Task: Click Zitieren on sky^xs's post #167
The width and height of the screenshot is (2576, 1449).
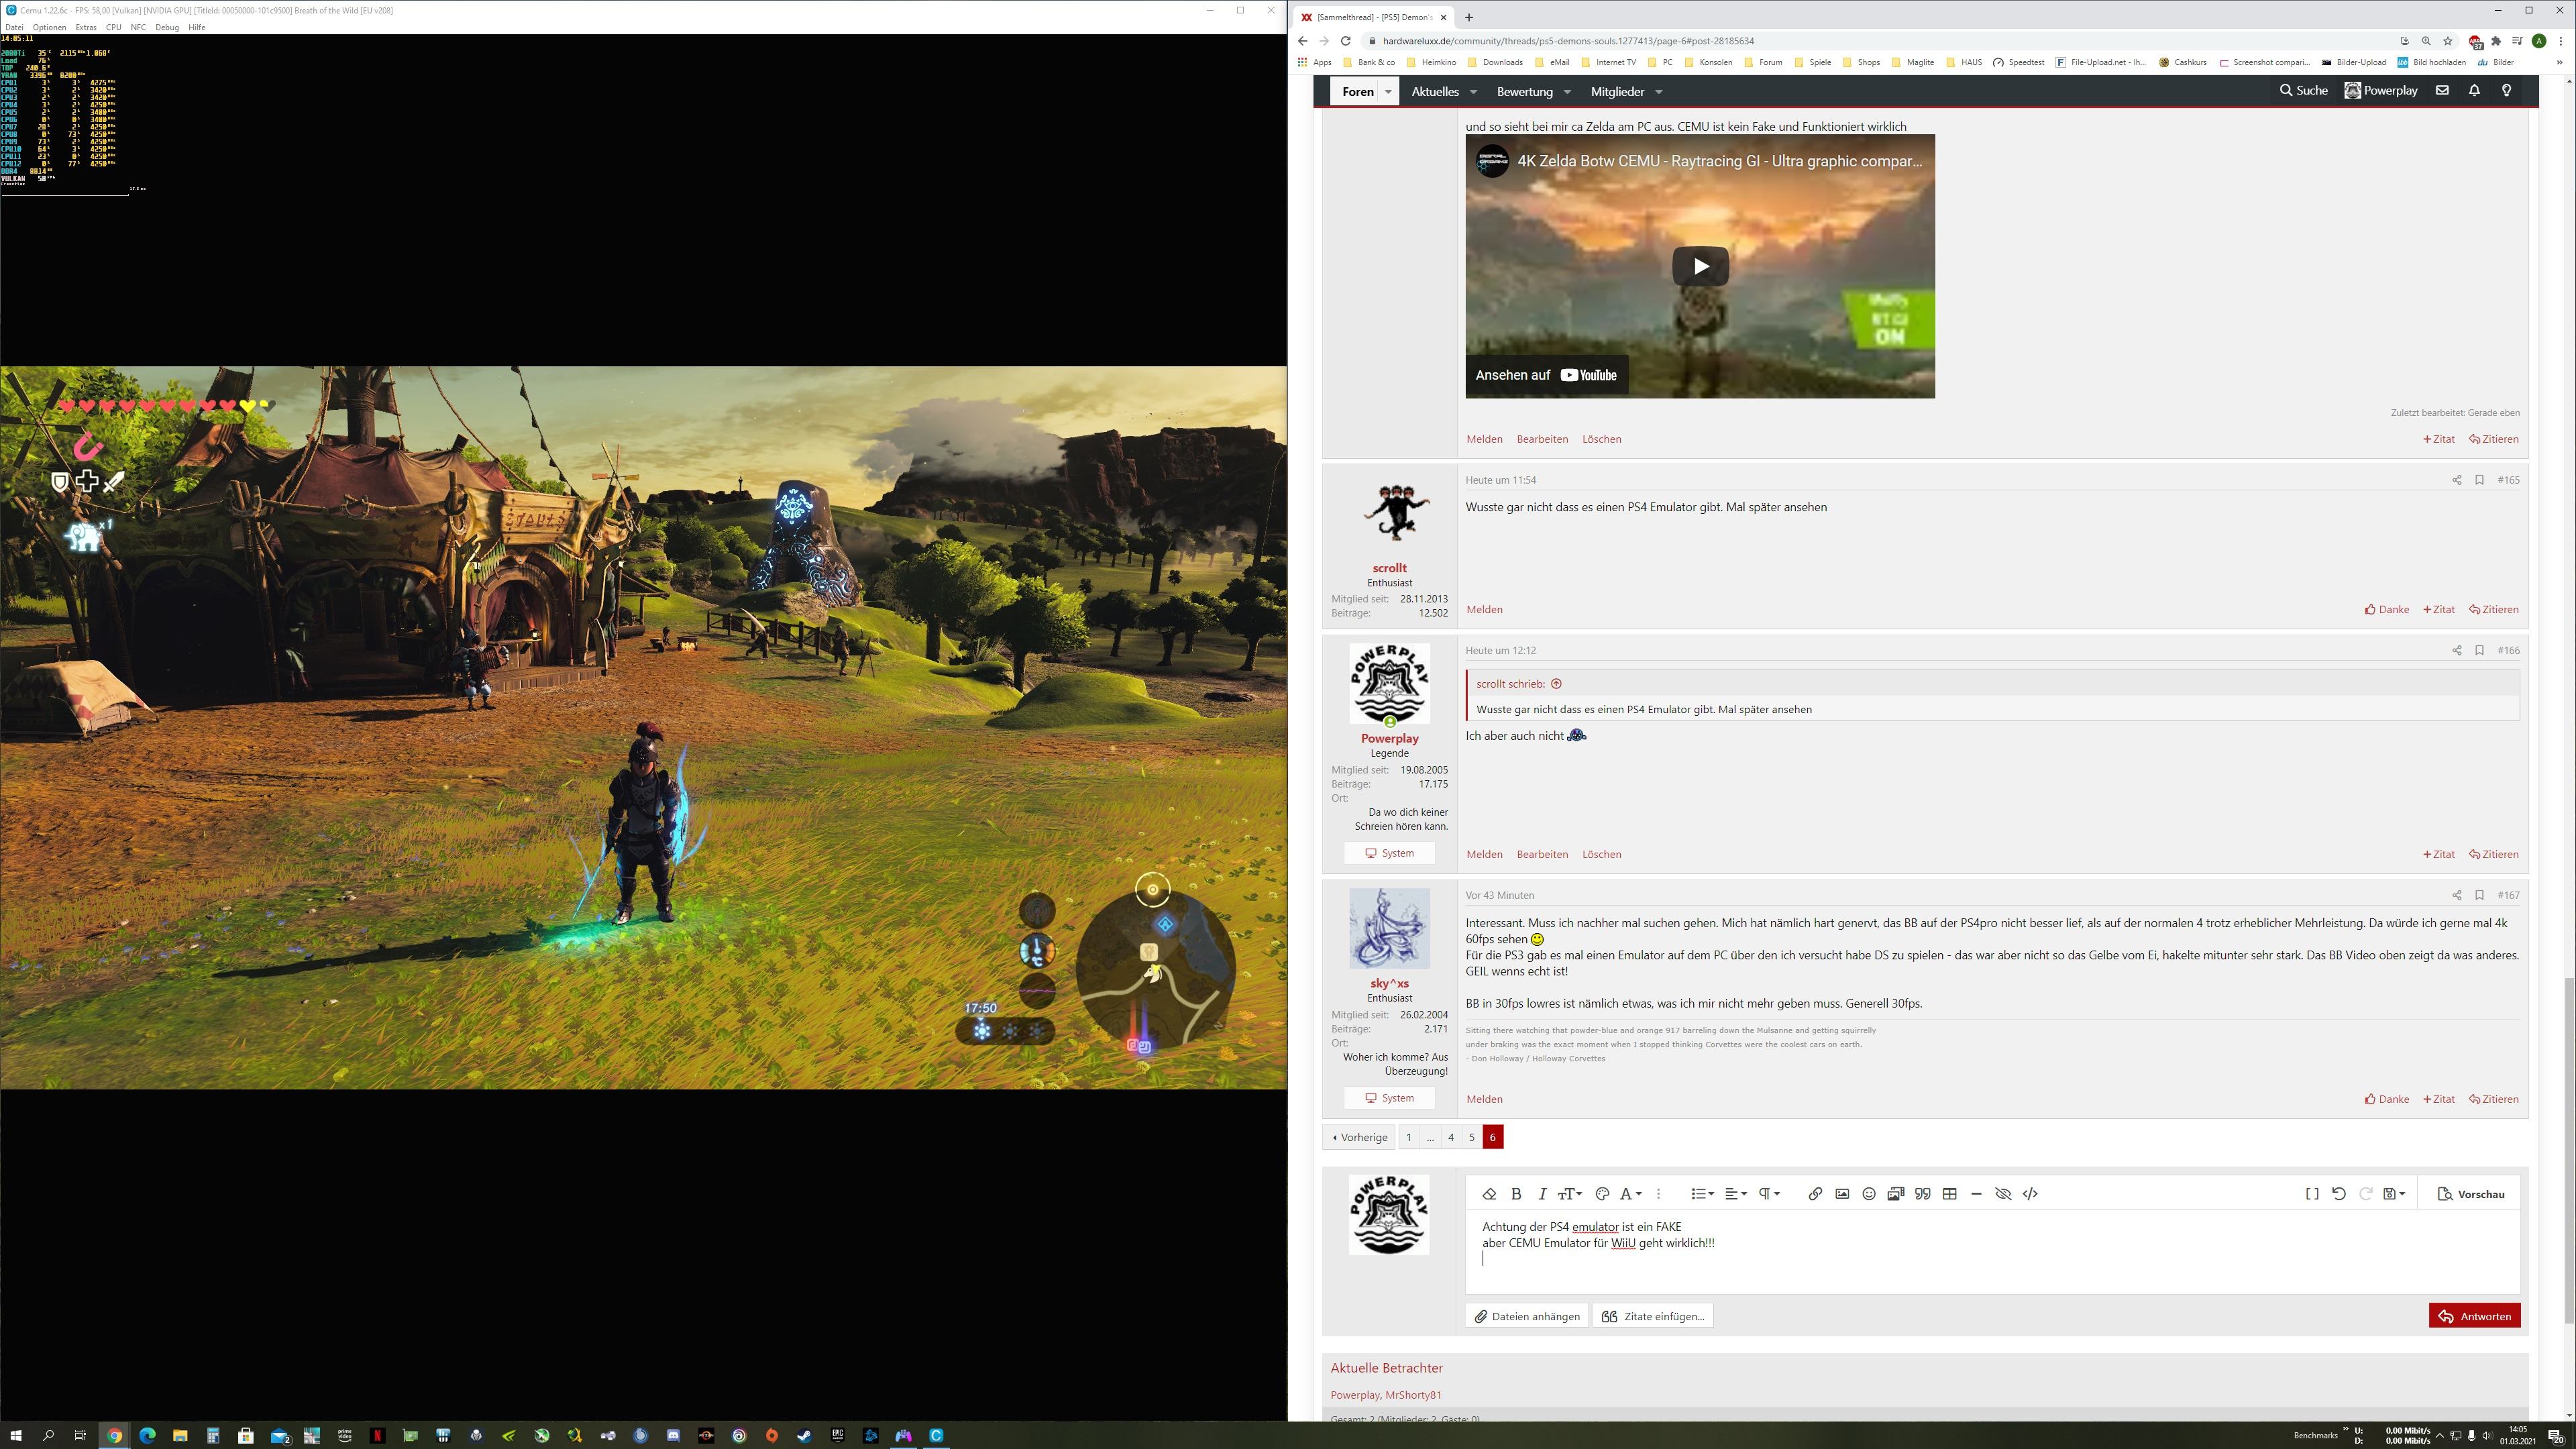Action: pos(2494,1099)
